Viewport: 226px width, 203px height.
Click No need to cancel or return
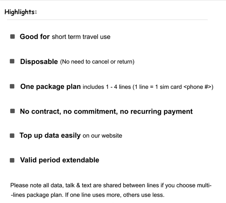click(x=97, y=62)
